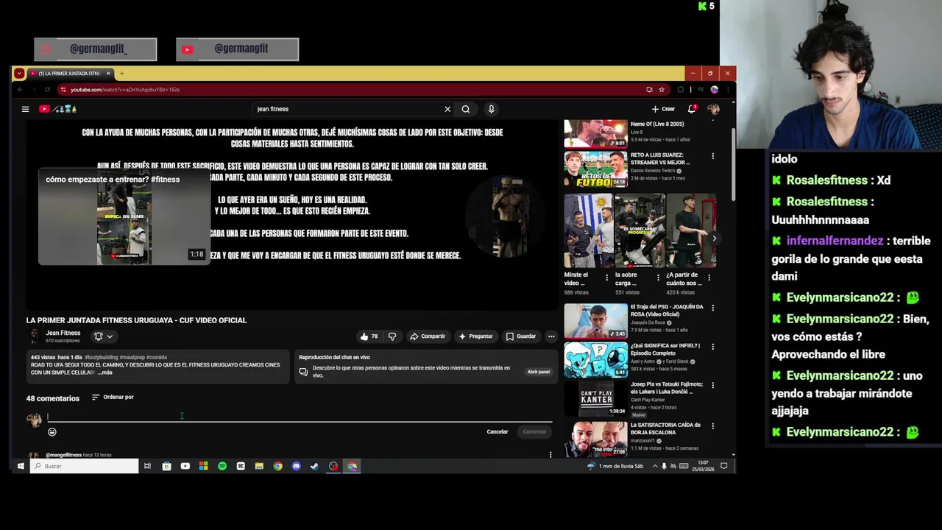942x530 pixels.
Task: Open options for 'RETO A LUIS SUAREZ' video
Action: click(x=712, y=156)
